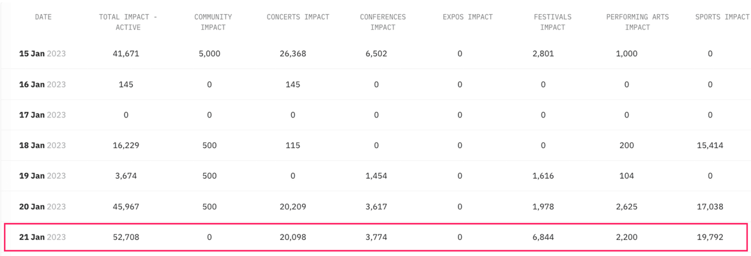
Task: Click the Date column header
Action: (x=43, y=17)
